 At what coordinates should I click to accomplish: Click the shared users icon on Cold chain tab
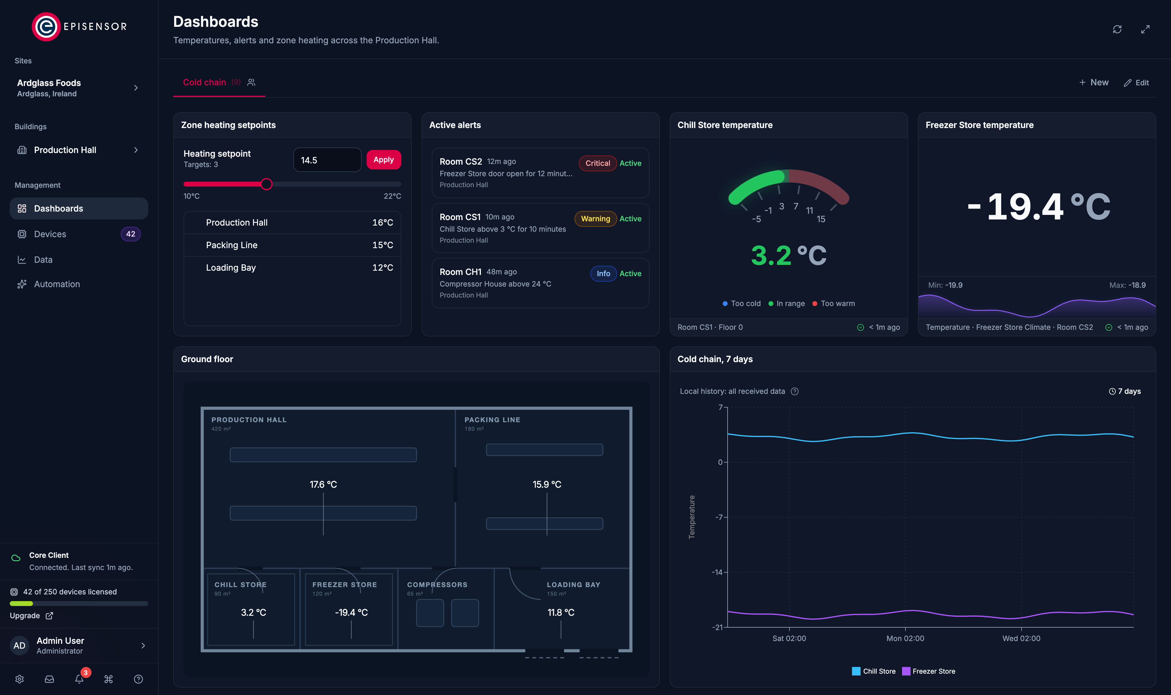pyautogui.click(x=252, y=82)
